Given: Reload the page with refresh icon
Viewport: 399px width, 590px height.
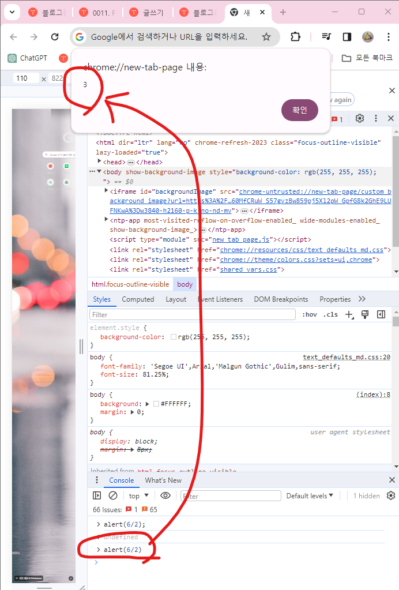Looking at the screenshot, I should click(55, 37).
